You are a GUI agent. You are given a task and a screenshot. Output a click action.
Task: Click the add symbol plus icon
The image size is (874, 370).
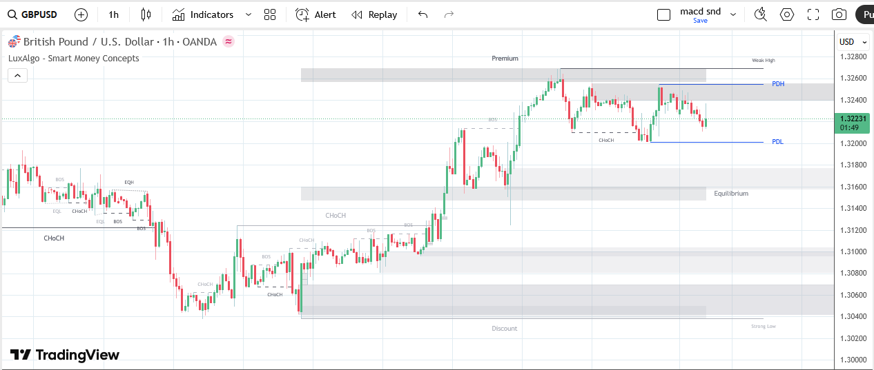tap(81, 14)
